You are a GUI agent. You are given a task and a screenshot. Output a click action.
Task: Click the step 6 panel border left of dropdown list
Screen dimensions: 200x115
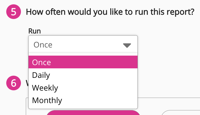(x=26, y=106)
